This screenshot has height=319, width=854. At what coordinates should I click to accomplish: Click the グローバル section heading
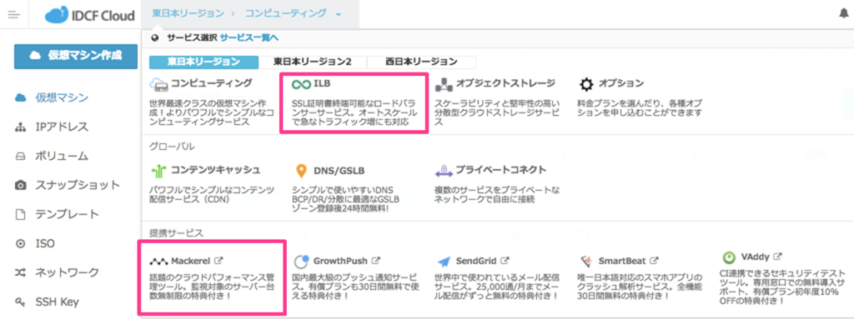172,147
